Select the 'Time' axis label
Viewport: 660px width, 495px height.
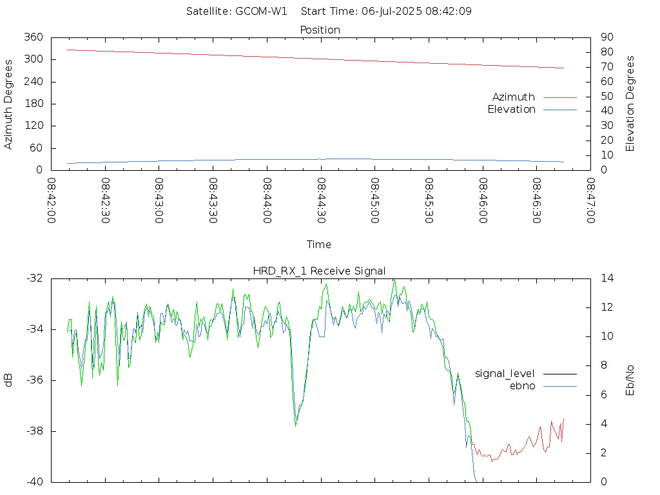[x=318, y=244]
